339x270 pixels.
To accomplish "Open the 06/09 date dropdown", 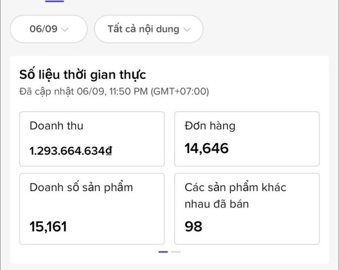I will pos(48,29).
